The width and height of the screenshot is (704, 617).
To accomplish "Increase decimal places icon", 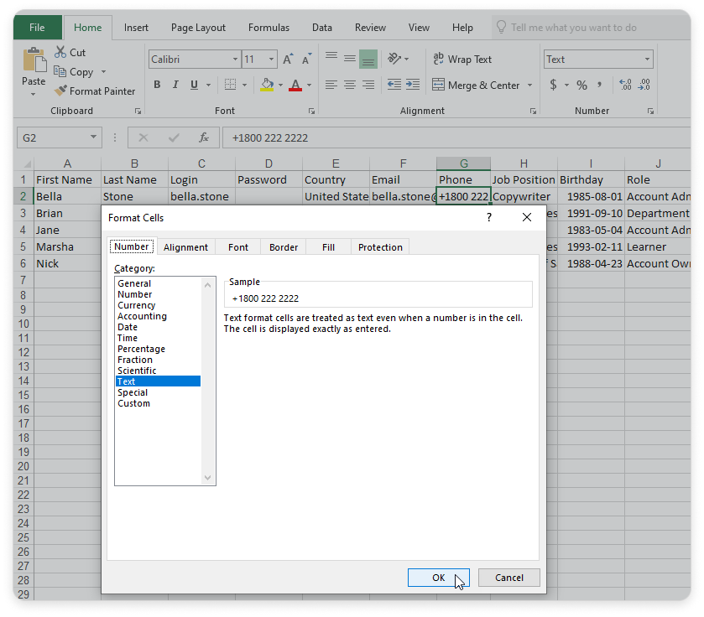I will tap(625, 85).
